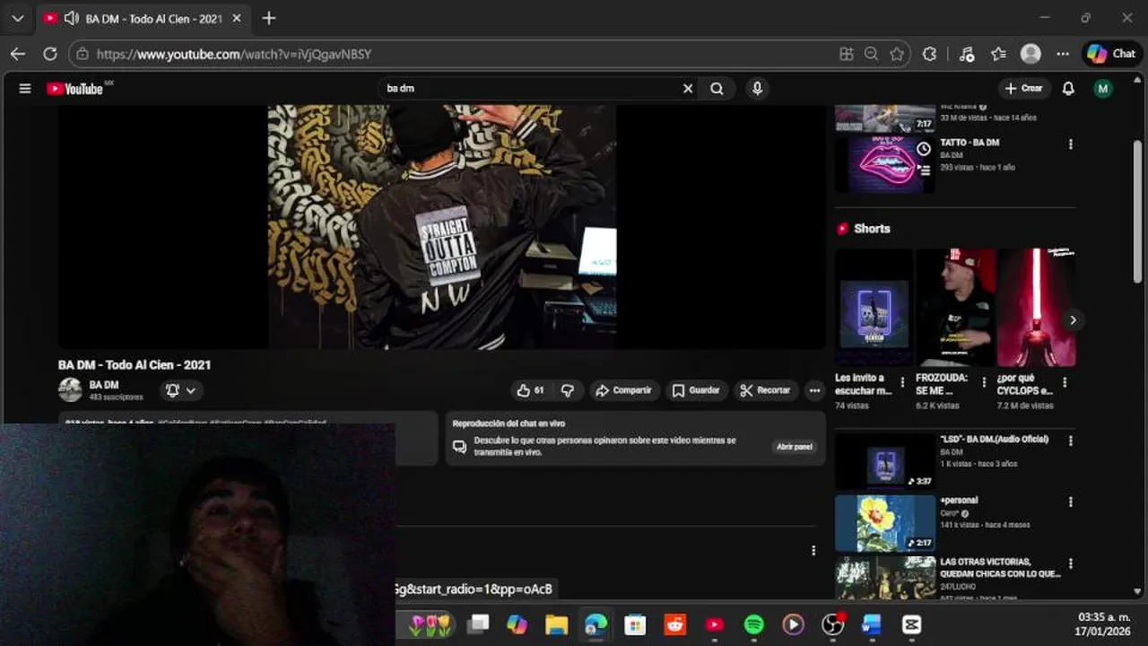Start voice search with the microphone
1148x646 pixels.
[758, 88]
